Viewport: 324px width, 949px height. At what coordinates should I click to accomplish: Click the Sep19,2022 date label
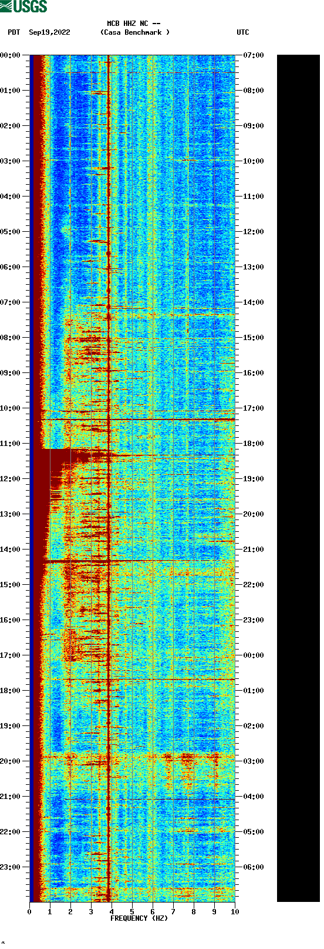point(49,32)
